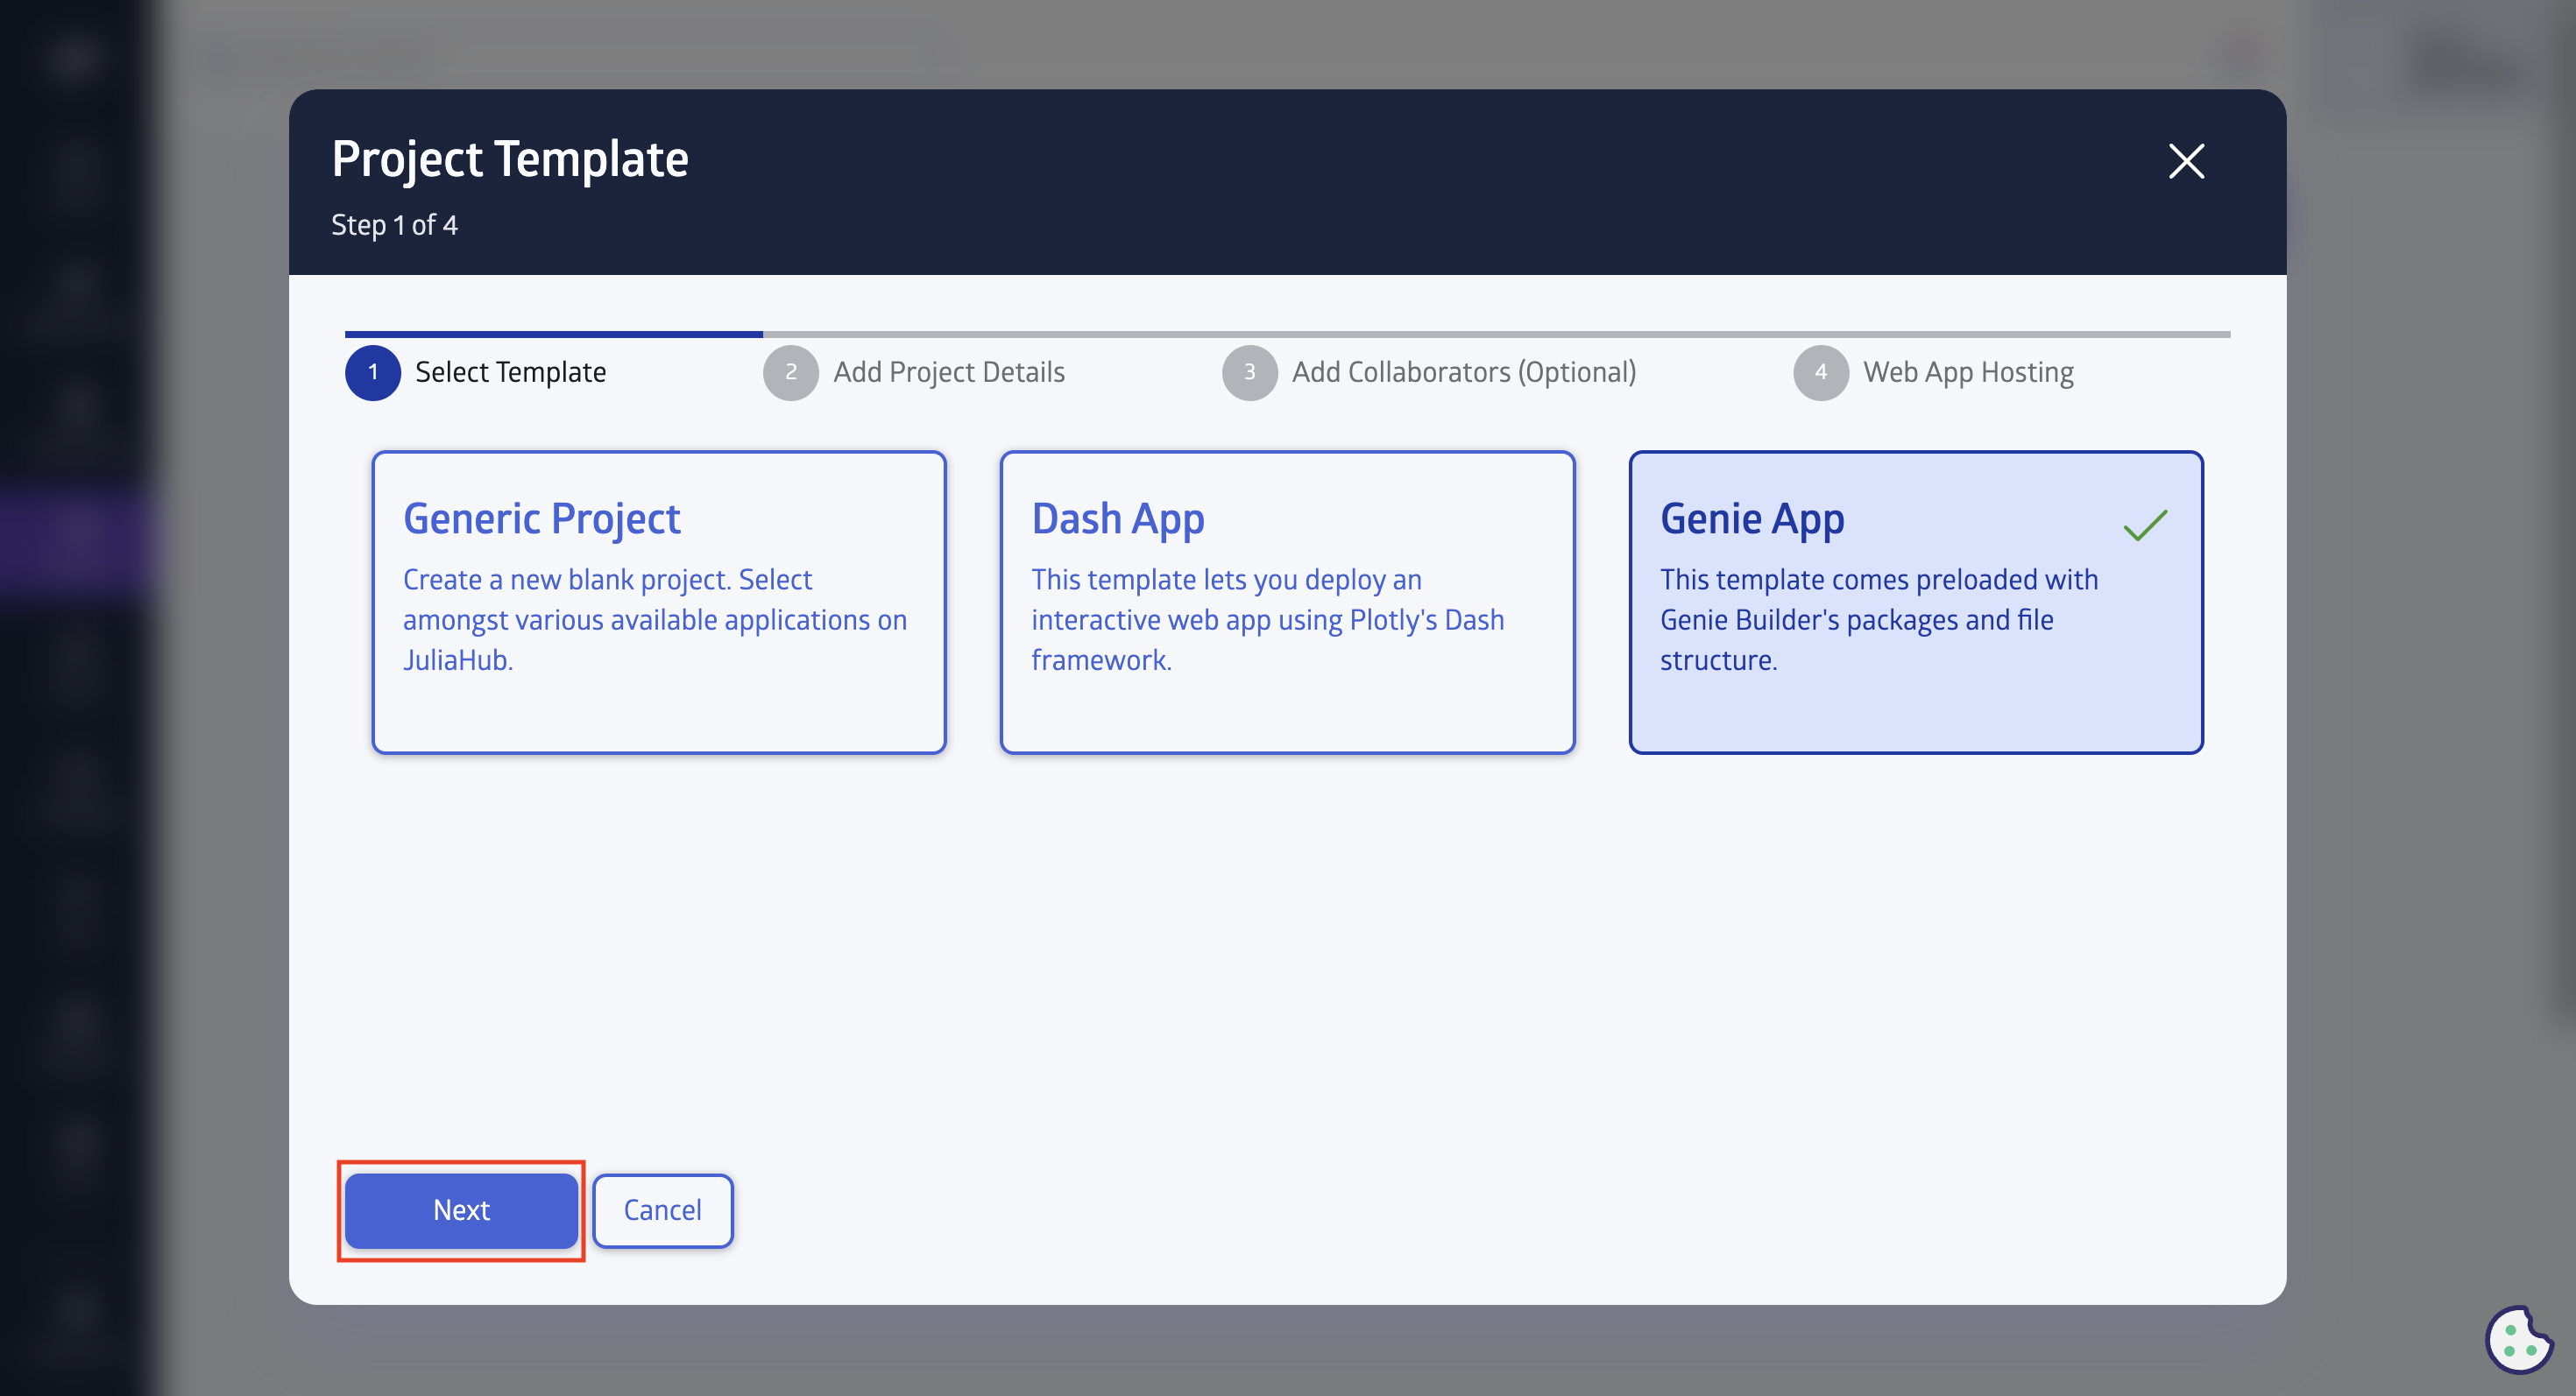This screenshot has height=1396, width=2576.
Task: Click the Next button
Action: (x=461, y=1210)
